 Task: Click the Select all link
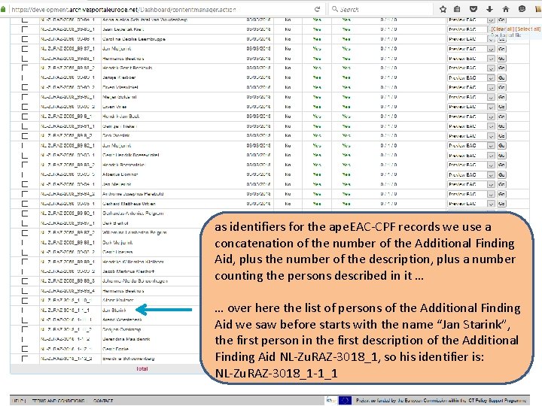click(x=528, y=29)
